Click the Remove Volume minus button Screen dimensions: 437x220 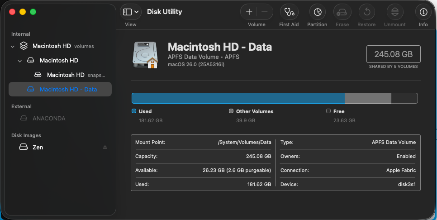click(265, 12)
